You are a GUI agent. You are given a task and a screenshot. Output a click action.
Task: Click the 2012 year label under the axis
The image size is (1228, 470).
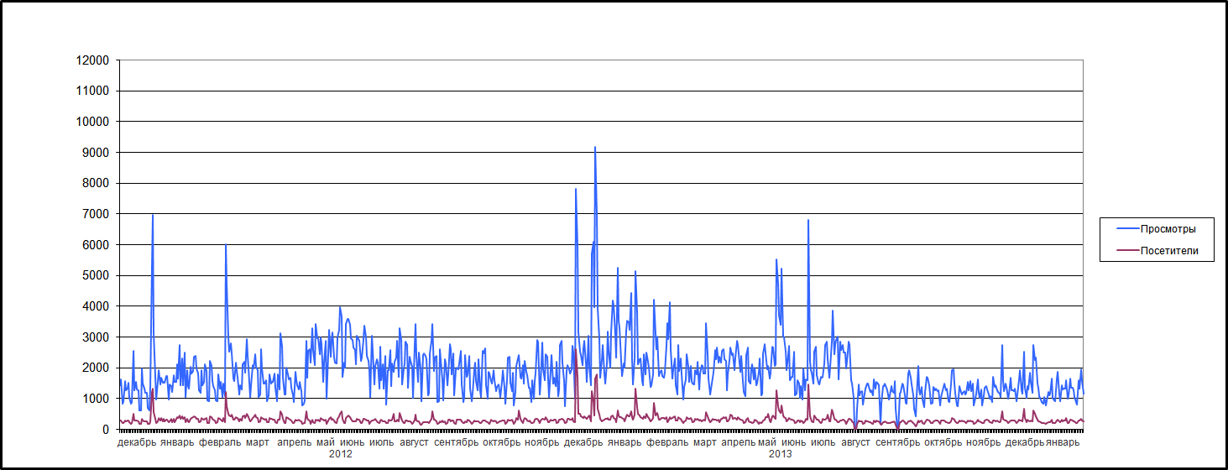coord(340,453)
